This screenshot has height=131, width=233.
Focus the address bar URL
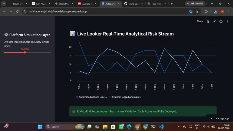click(58, 12)
